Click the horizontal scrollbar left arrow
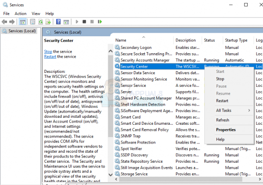The width and height of the screenshot is (263, 185). click(x=116, y=179)
